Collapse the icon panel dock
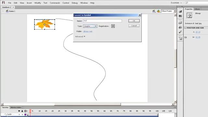This screenshot has width=208, height=117. (x=182, y=6)
